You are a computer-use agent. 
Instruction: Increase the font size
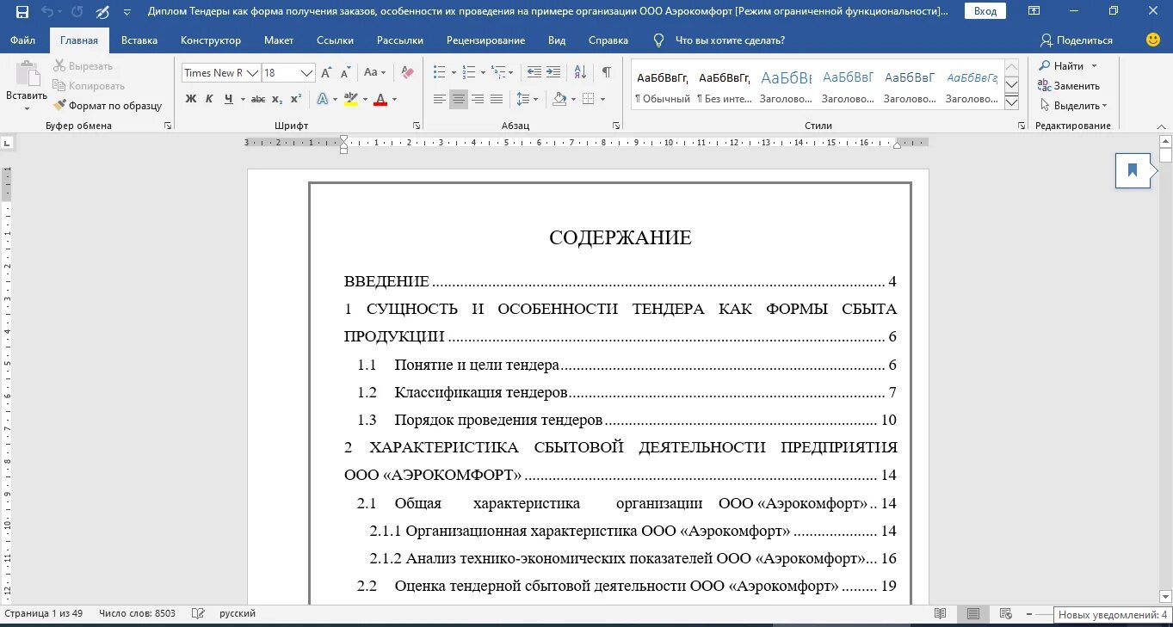pyautogui.click(x=327, y=73)
